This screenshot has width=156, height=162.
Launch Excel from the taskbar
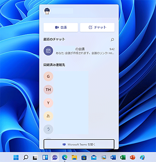[123, 157]
